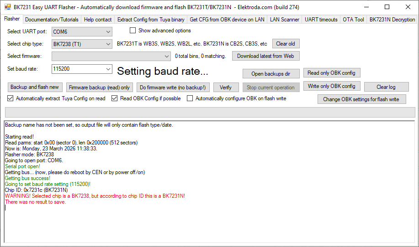Click the red WARNING Selected chip log line
The width and height of the screenshot is (419, 247).
[95, 196]
